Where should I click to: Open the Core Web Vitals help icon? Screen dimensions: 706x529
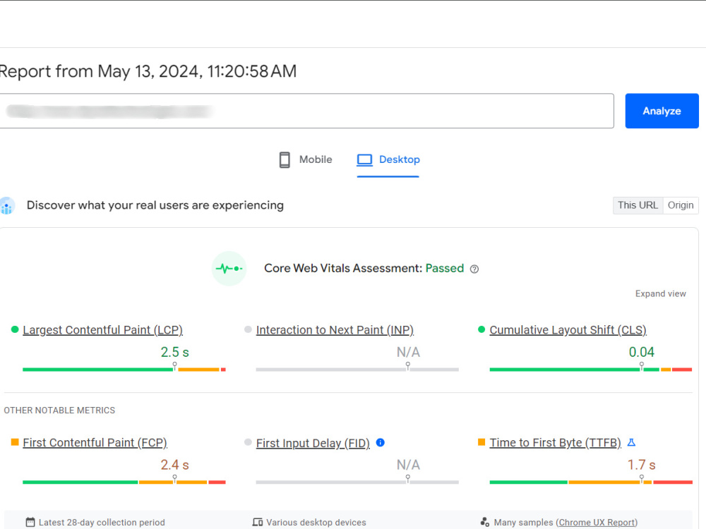[474, 269]
